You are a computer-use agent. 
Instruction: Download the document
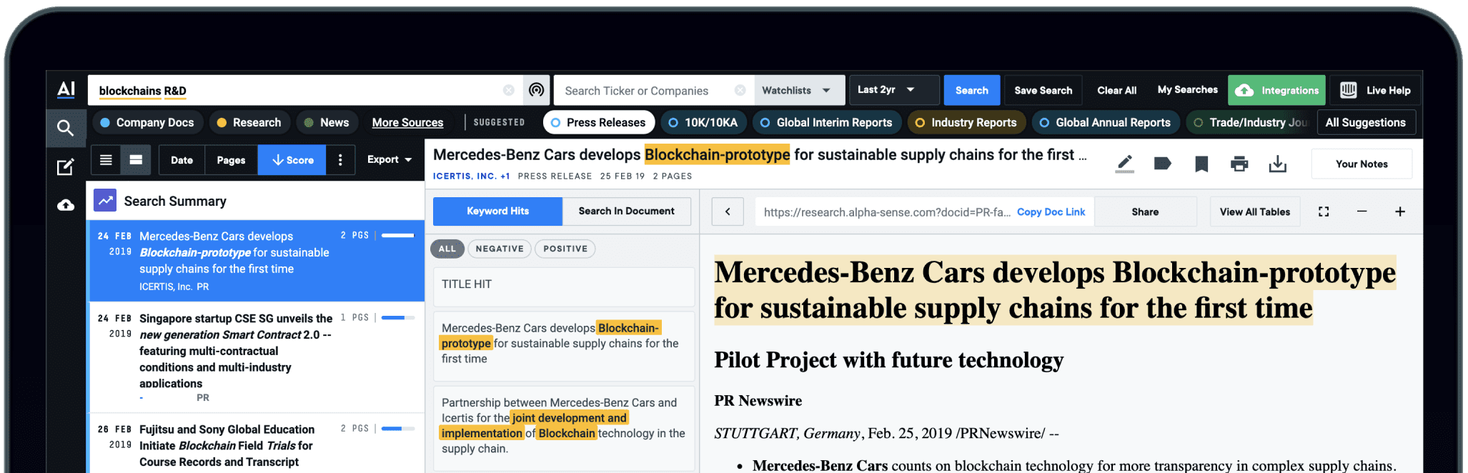point(1277,164)
